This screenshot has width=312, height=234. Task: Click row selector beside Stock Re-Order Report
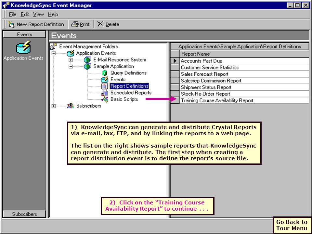[x=175, y=94]
